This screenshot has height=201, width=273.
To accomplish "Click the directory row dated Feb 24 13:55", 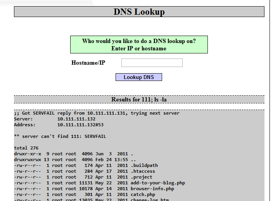I will 75,160.
